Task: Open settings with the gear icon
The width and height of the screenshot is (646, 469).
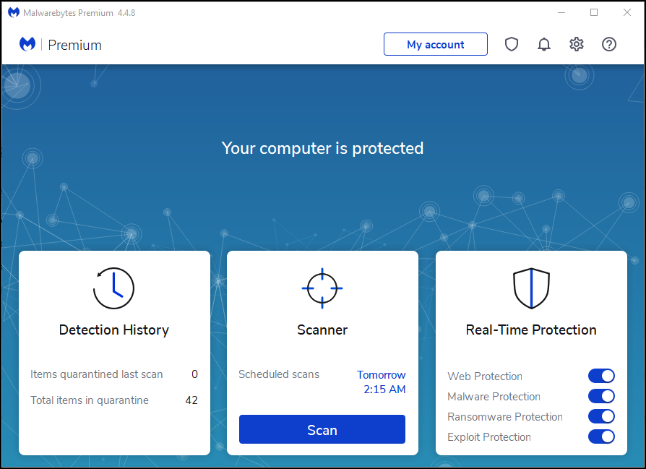Action: (x=577, y=44)
